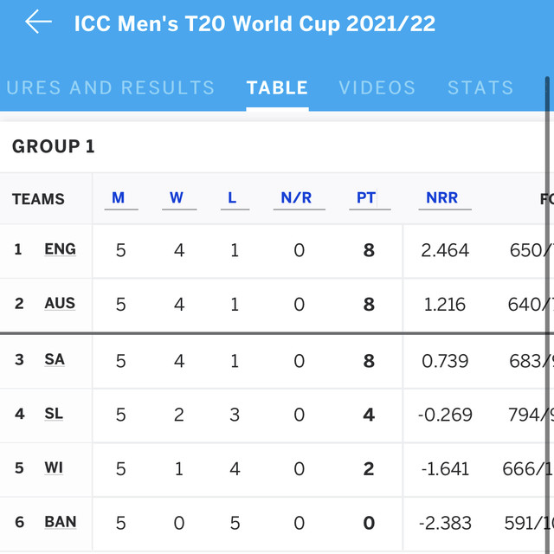
Task: Sort by the M column header
Action: tap(118, 198)
